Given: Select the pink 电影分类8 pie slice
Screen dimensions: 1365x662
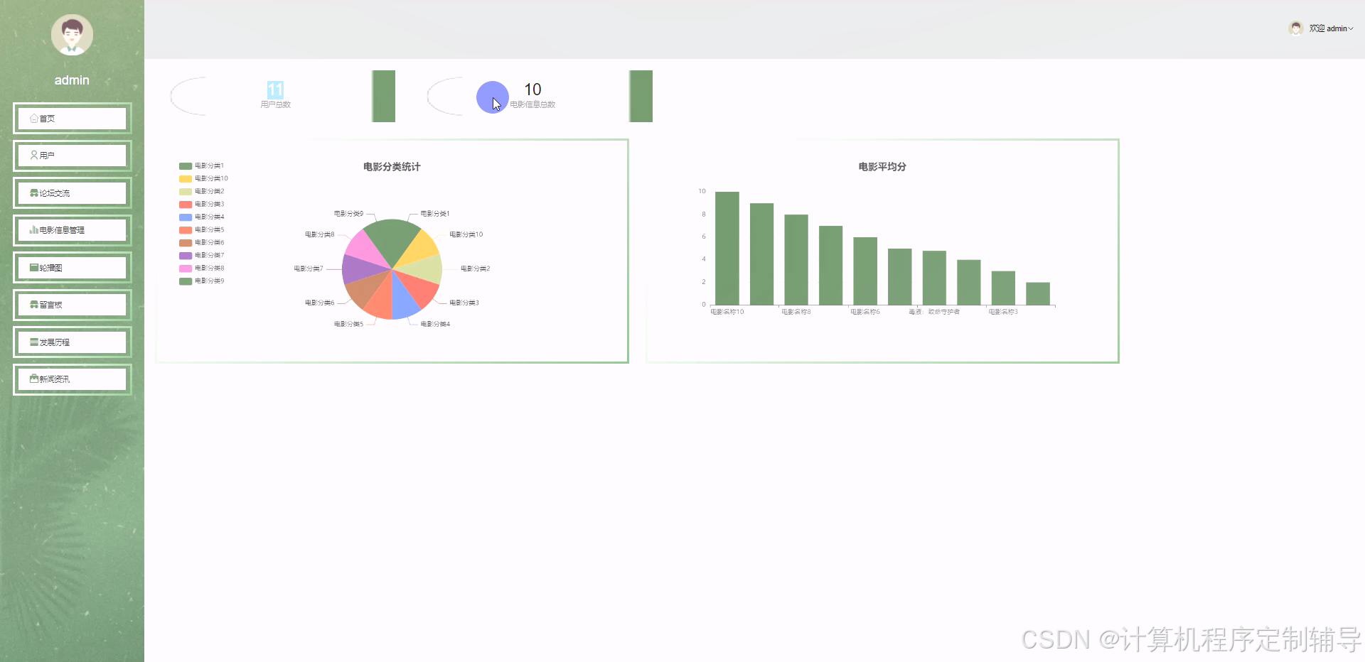Looking at the screenshot, I should coord(365,249).
